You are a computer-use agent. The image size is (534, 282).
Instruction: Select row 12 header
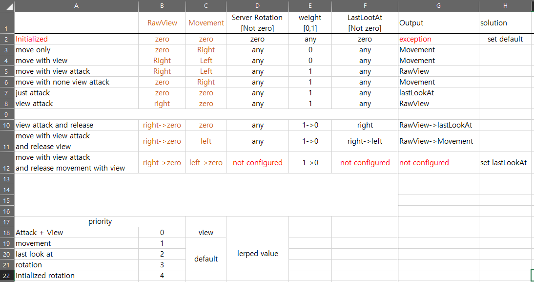(x=7, y=163)
